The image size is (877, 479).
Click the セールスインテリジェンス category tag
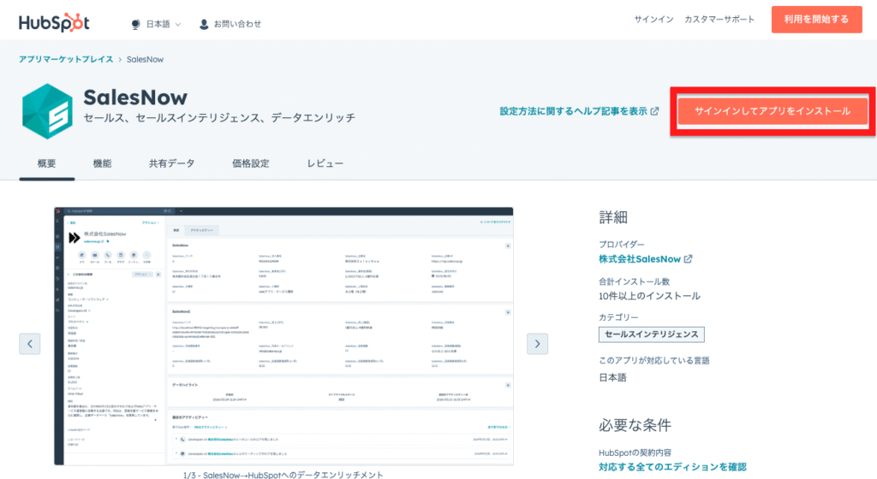(651, 334)
